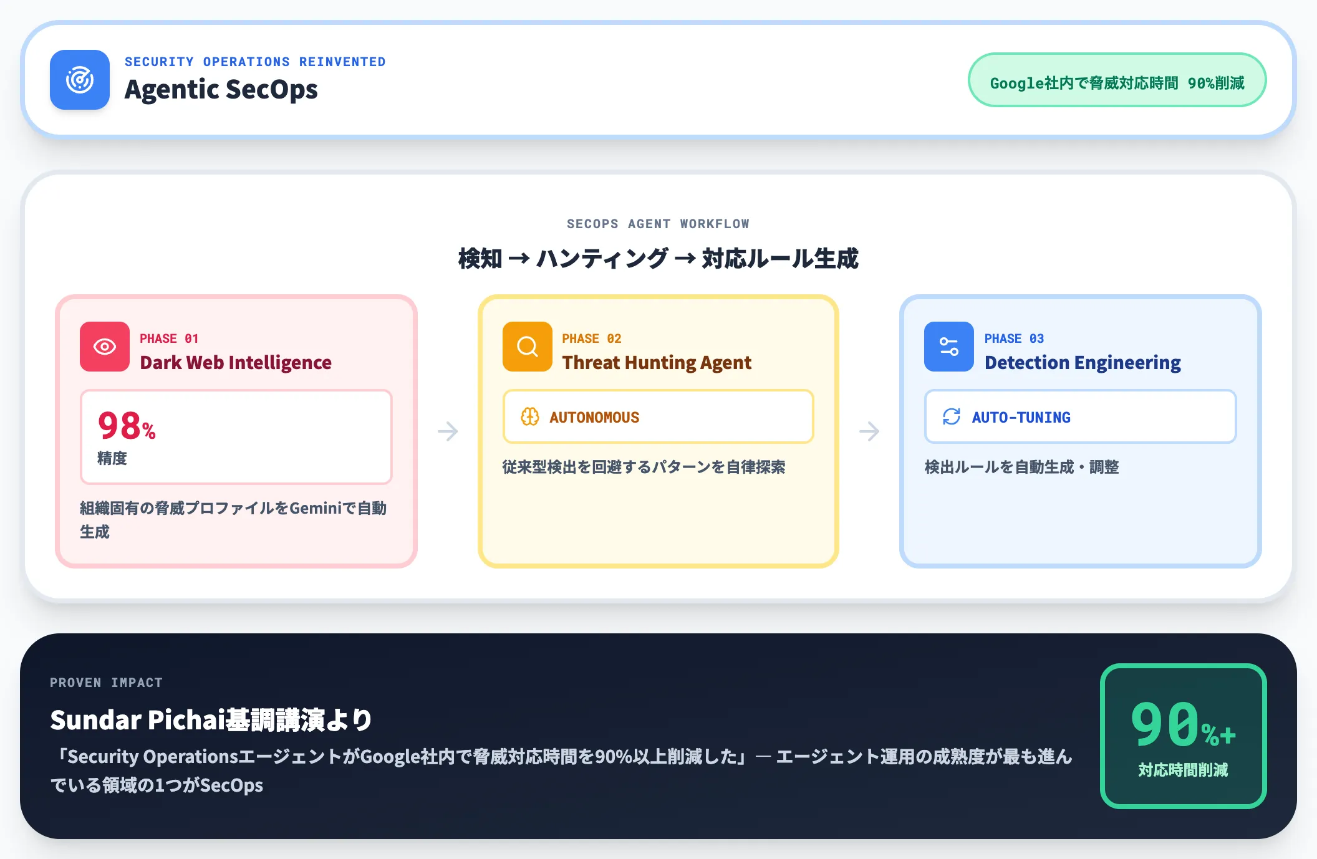Select the eye icon on Dark Web Intelligence
1317x859 pixels.
coord(104,347)
